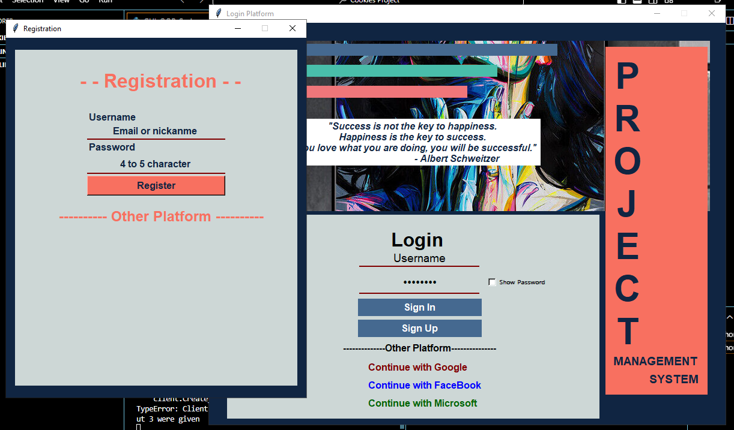Click the Python icon in Login Platform title bar
The height and width of the screenshot is (430, 734).
218,13
